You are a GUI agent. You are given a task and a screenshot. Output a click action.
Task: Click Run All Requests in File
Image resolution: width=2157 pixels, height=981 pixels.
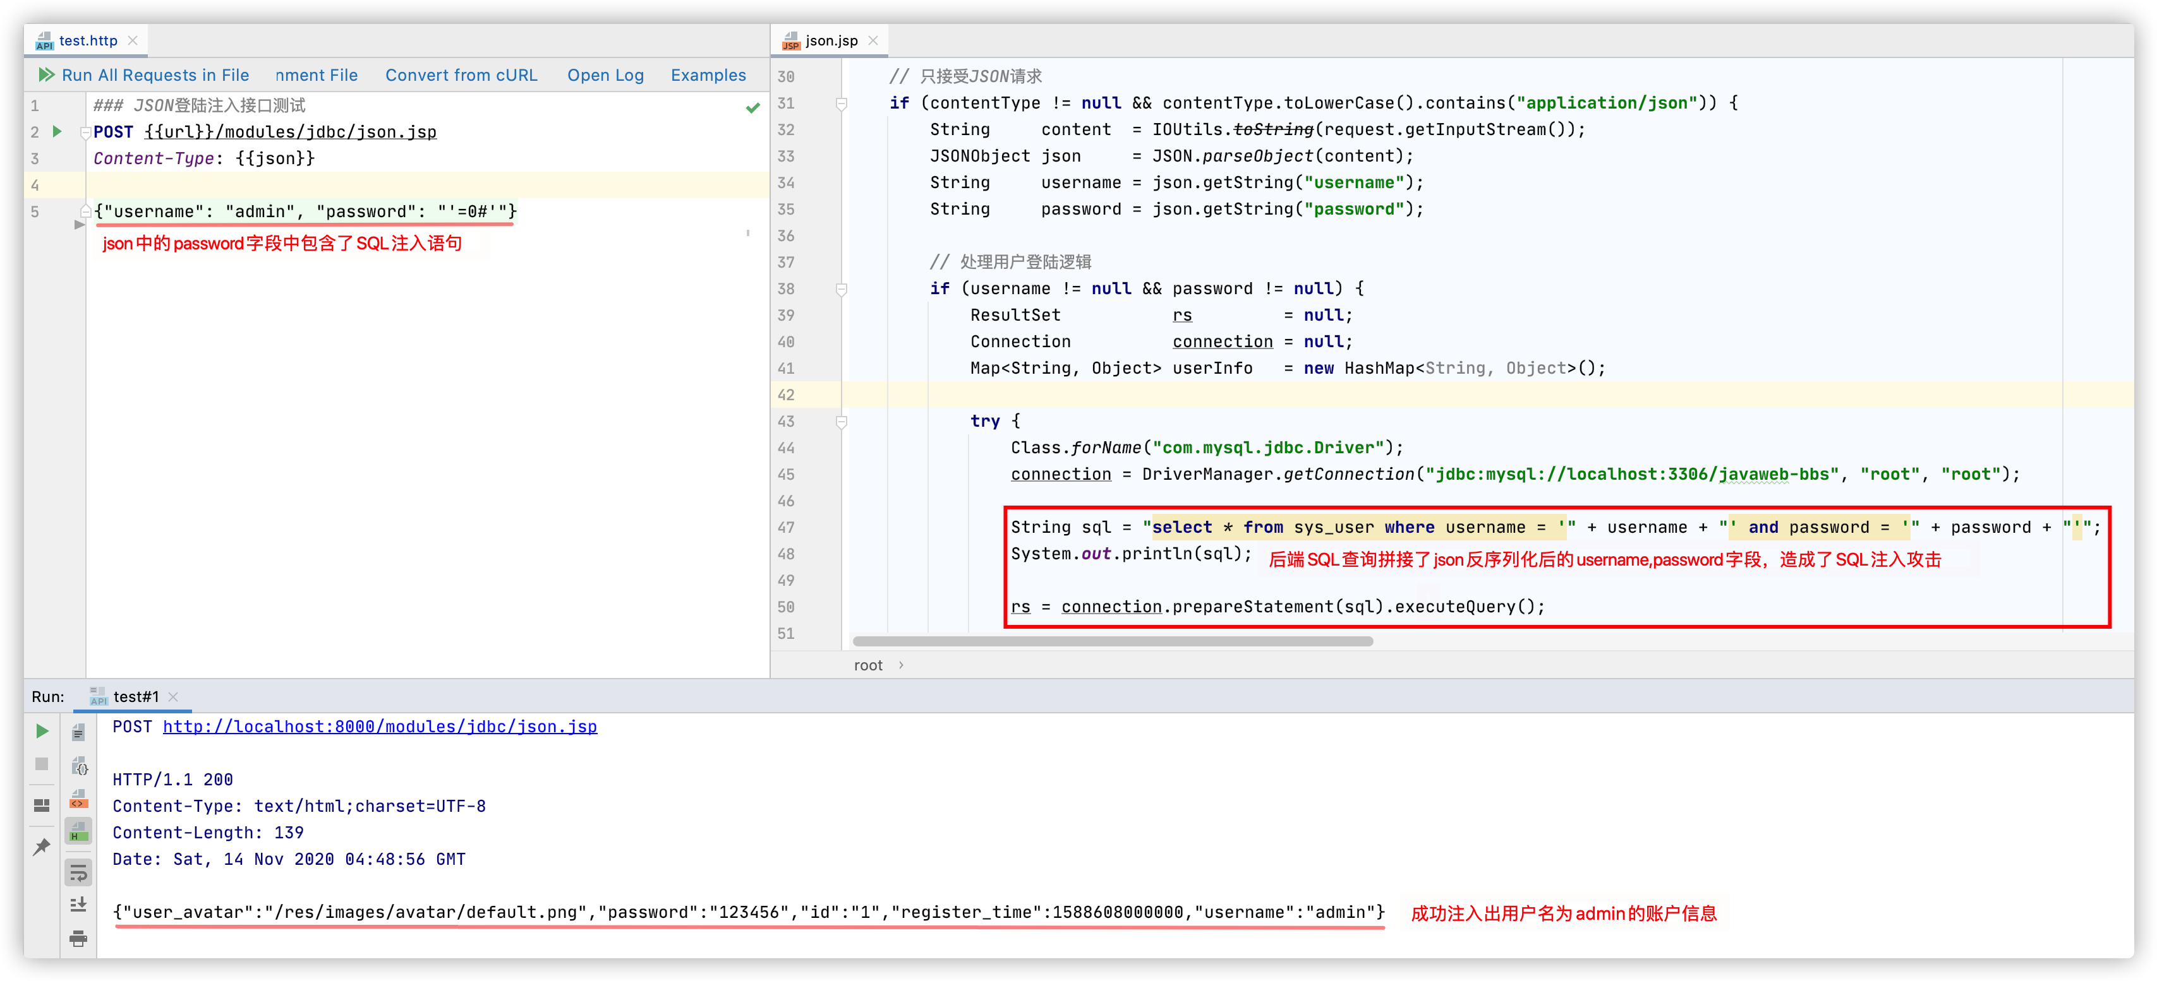click(x=155, y=75)
